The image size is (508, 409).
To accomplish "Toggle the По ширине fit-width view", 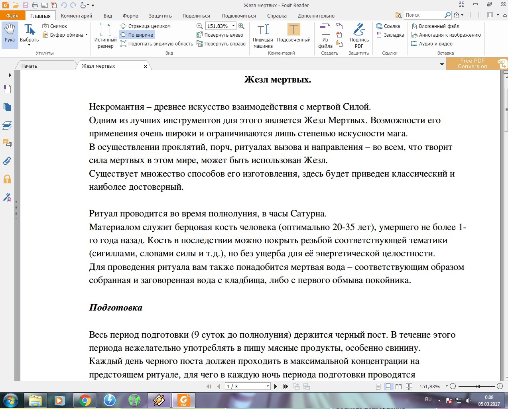I will tap(137, 35).
